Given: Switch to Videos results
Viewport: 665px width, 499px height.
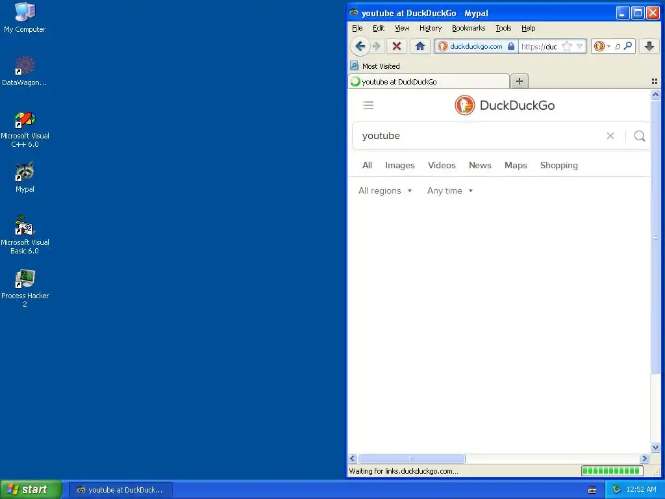Looking at the screenshot, I should [x=442, y=165].
